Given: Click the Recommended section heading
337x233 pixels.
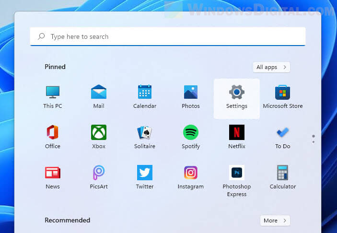Looking at the screenshot, I should [x=67, y=221].
